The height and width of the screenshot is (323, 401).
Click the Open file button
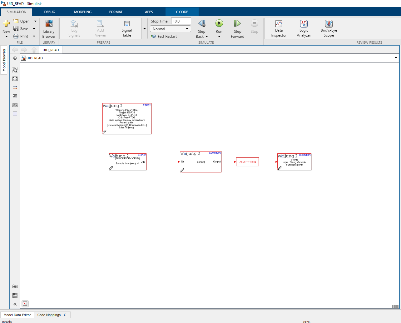pos(22,21)
